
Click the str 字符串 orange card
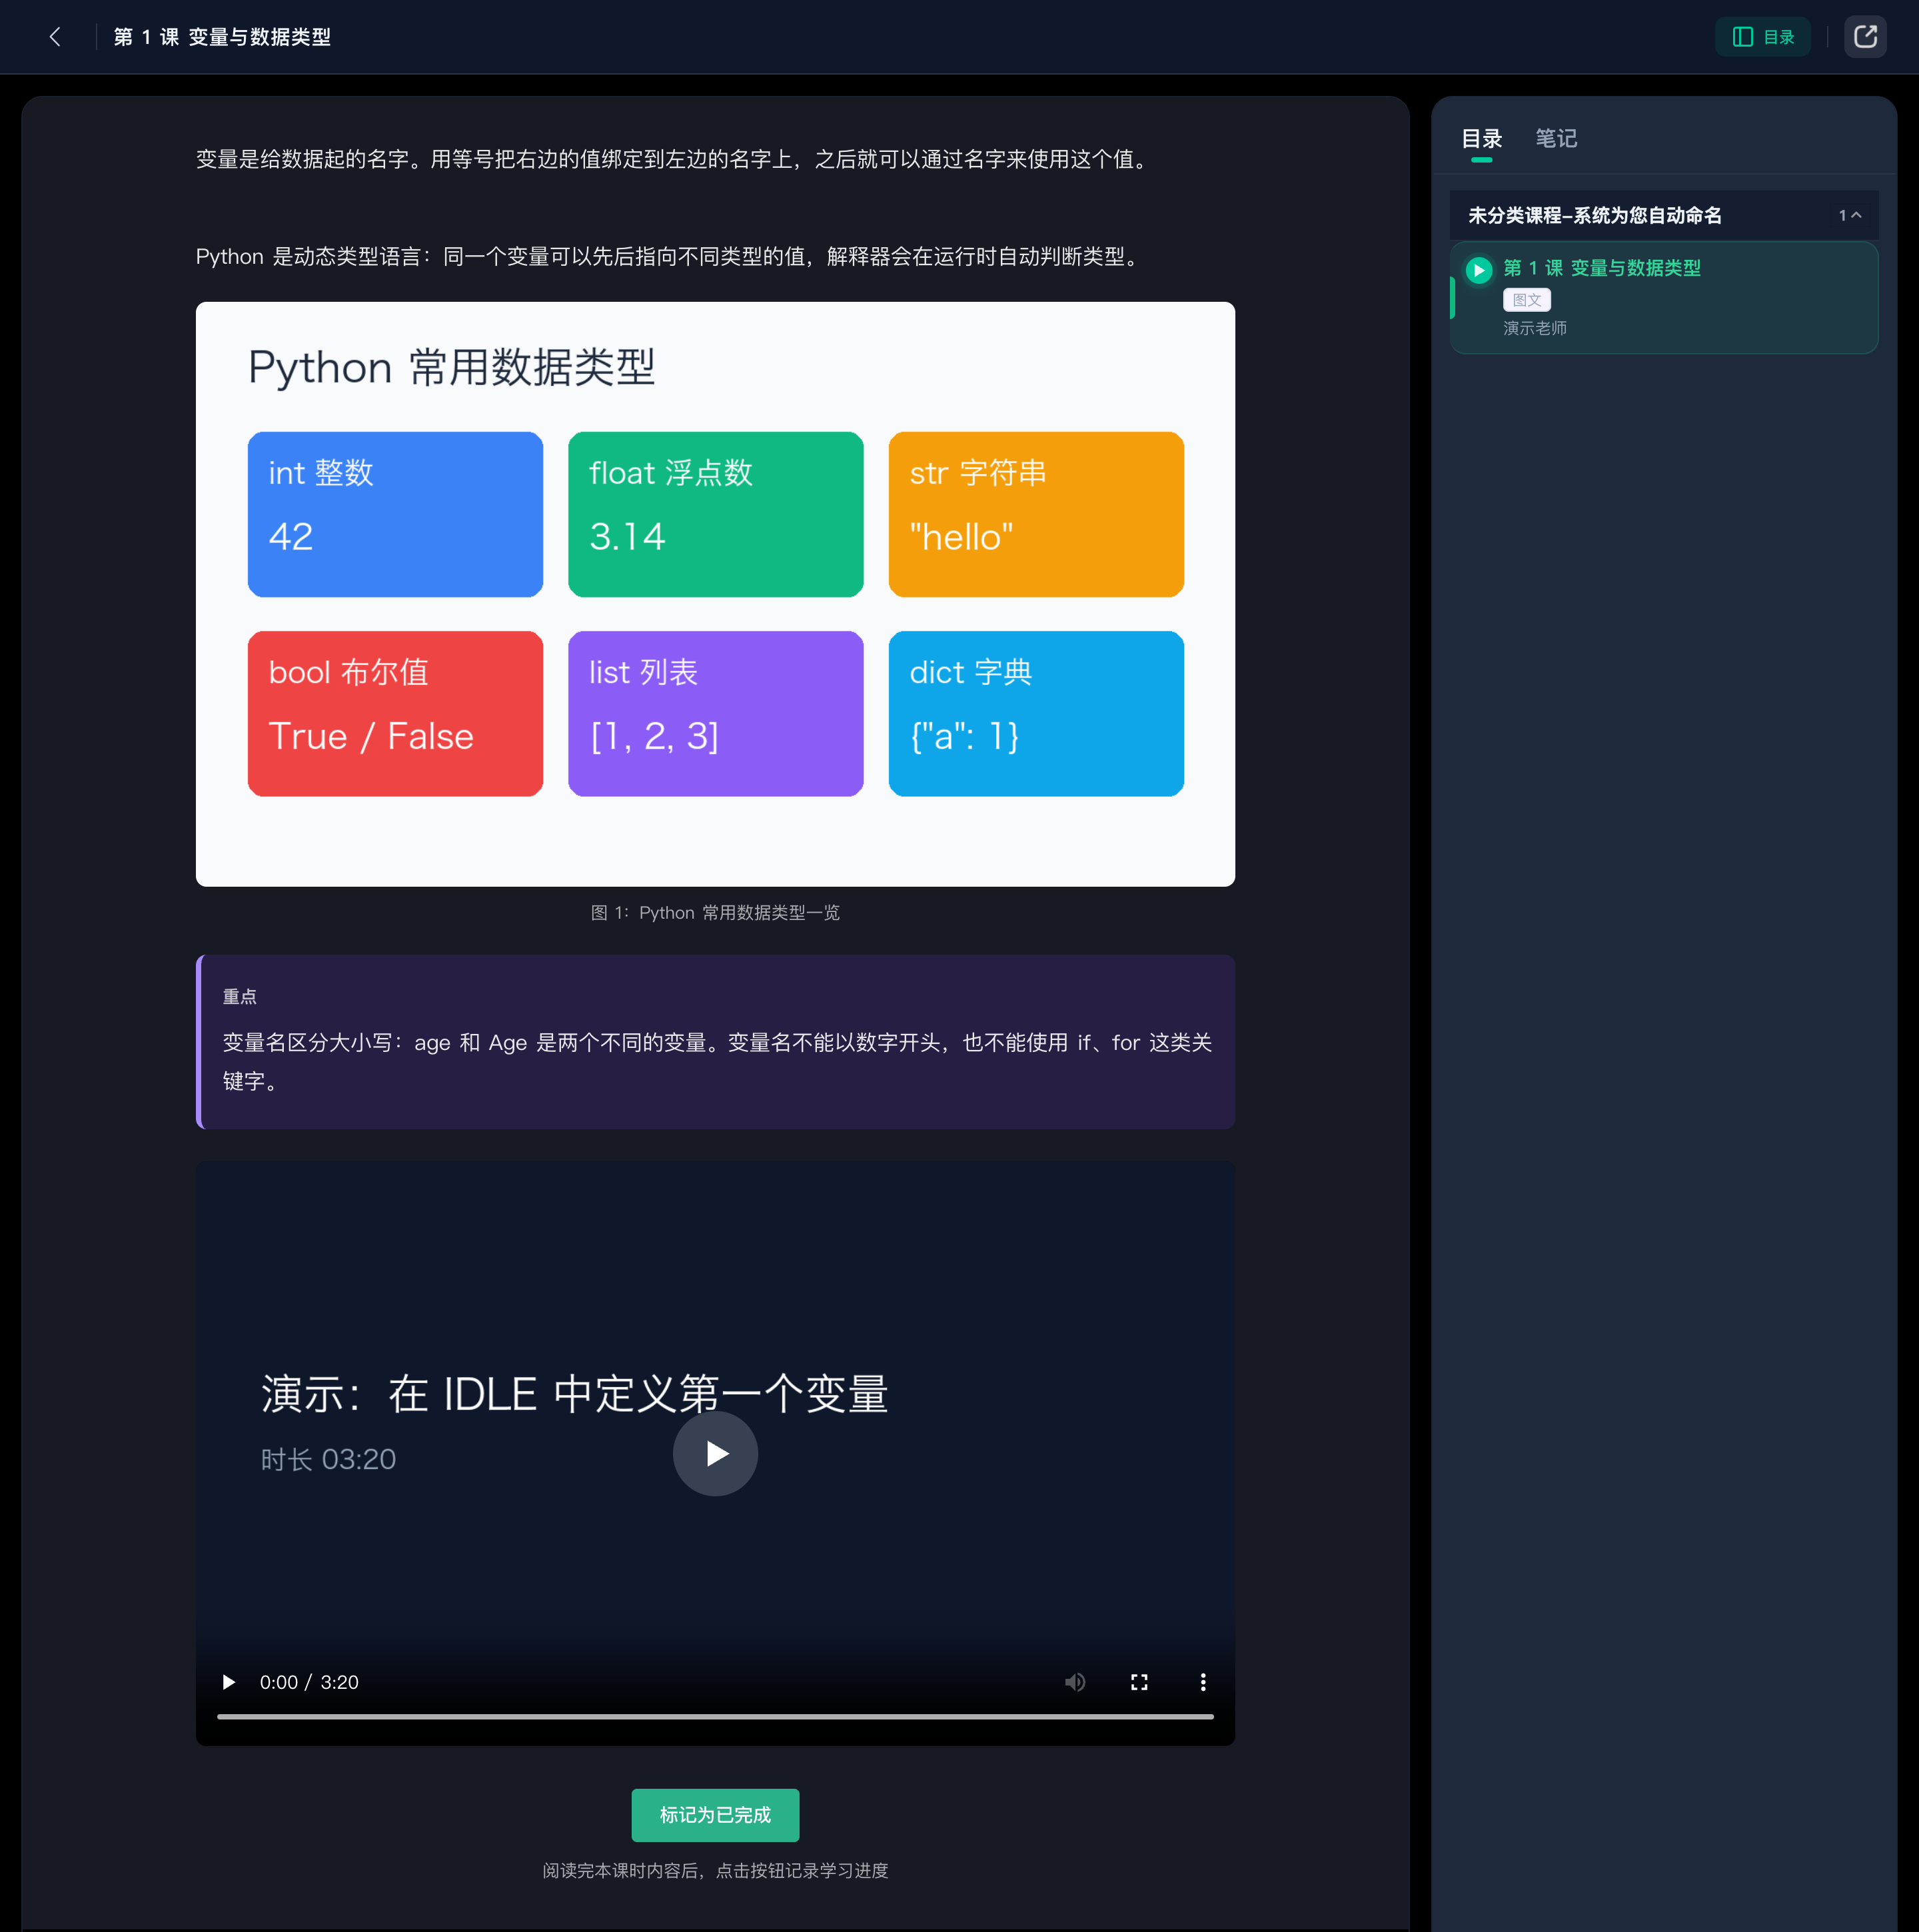click(x=1036, y=514)
